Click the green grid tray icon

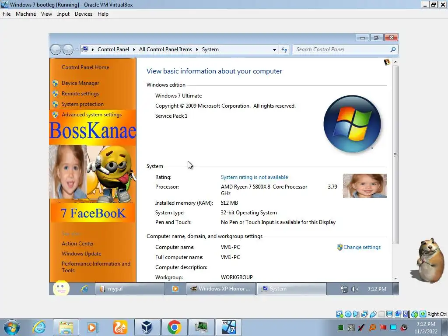(x=340, y=327)
